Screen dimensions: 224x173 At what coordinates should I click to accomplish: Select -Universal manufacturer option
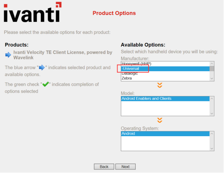[x=165, y=69]
